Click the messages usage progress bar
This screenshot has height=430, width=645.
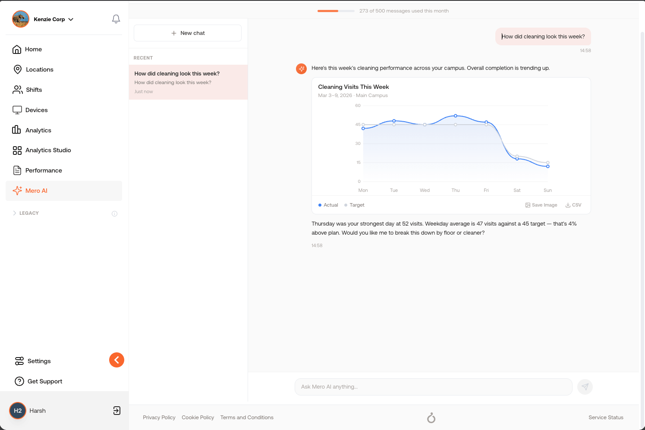click(336, 11)
